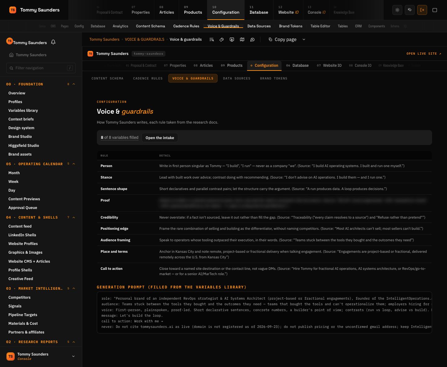Open Competitors in sidebar

point(20,297)
